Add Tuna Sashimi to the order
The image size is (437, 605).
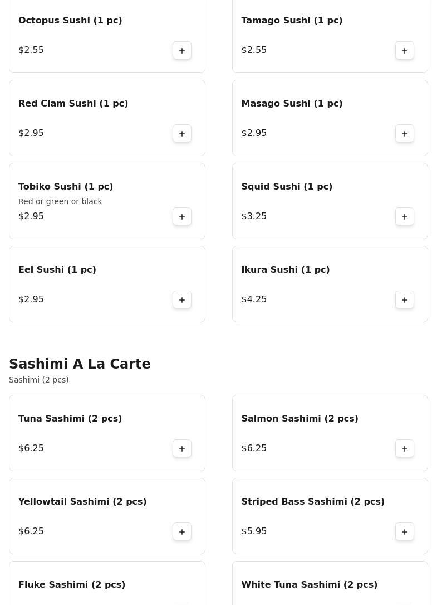click(182, 448)
